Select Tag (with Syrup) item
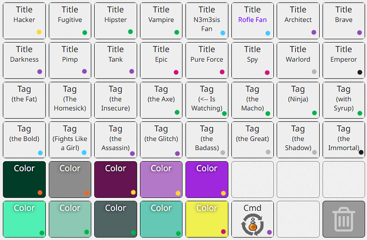The image size is (367, 240). 344,100
